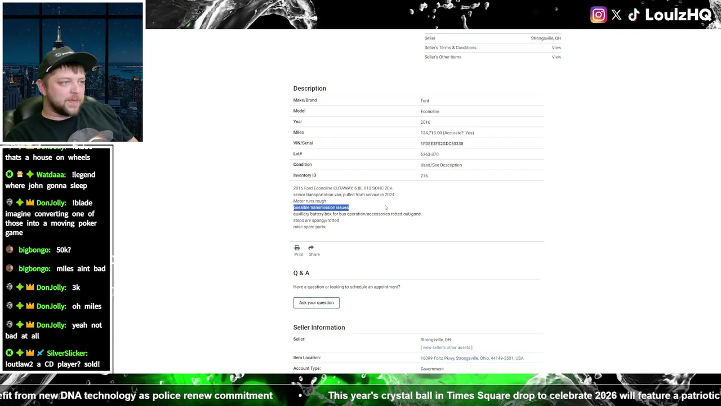The image size is (721, 406).
Task: Click the Print icon under the description
Action: coord(297,248)
